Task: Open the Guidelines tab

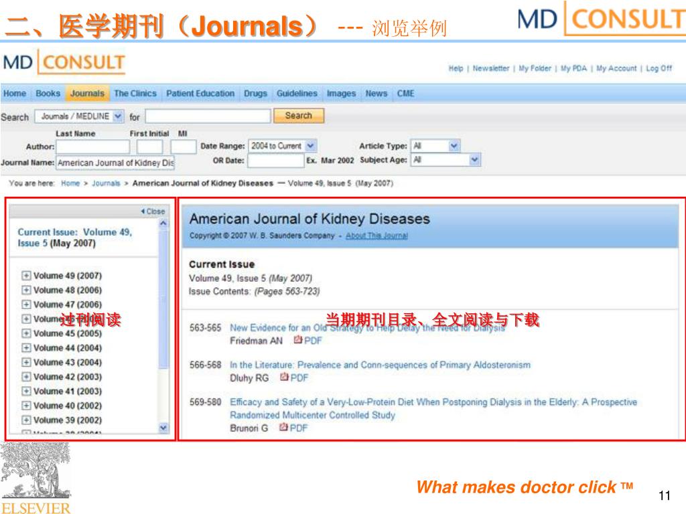Action: coord(297,94)
